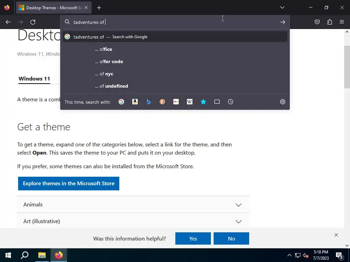Open File Explorer from taskbar
This screenshot has width=350, height=262.
coord(42,255)
